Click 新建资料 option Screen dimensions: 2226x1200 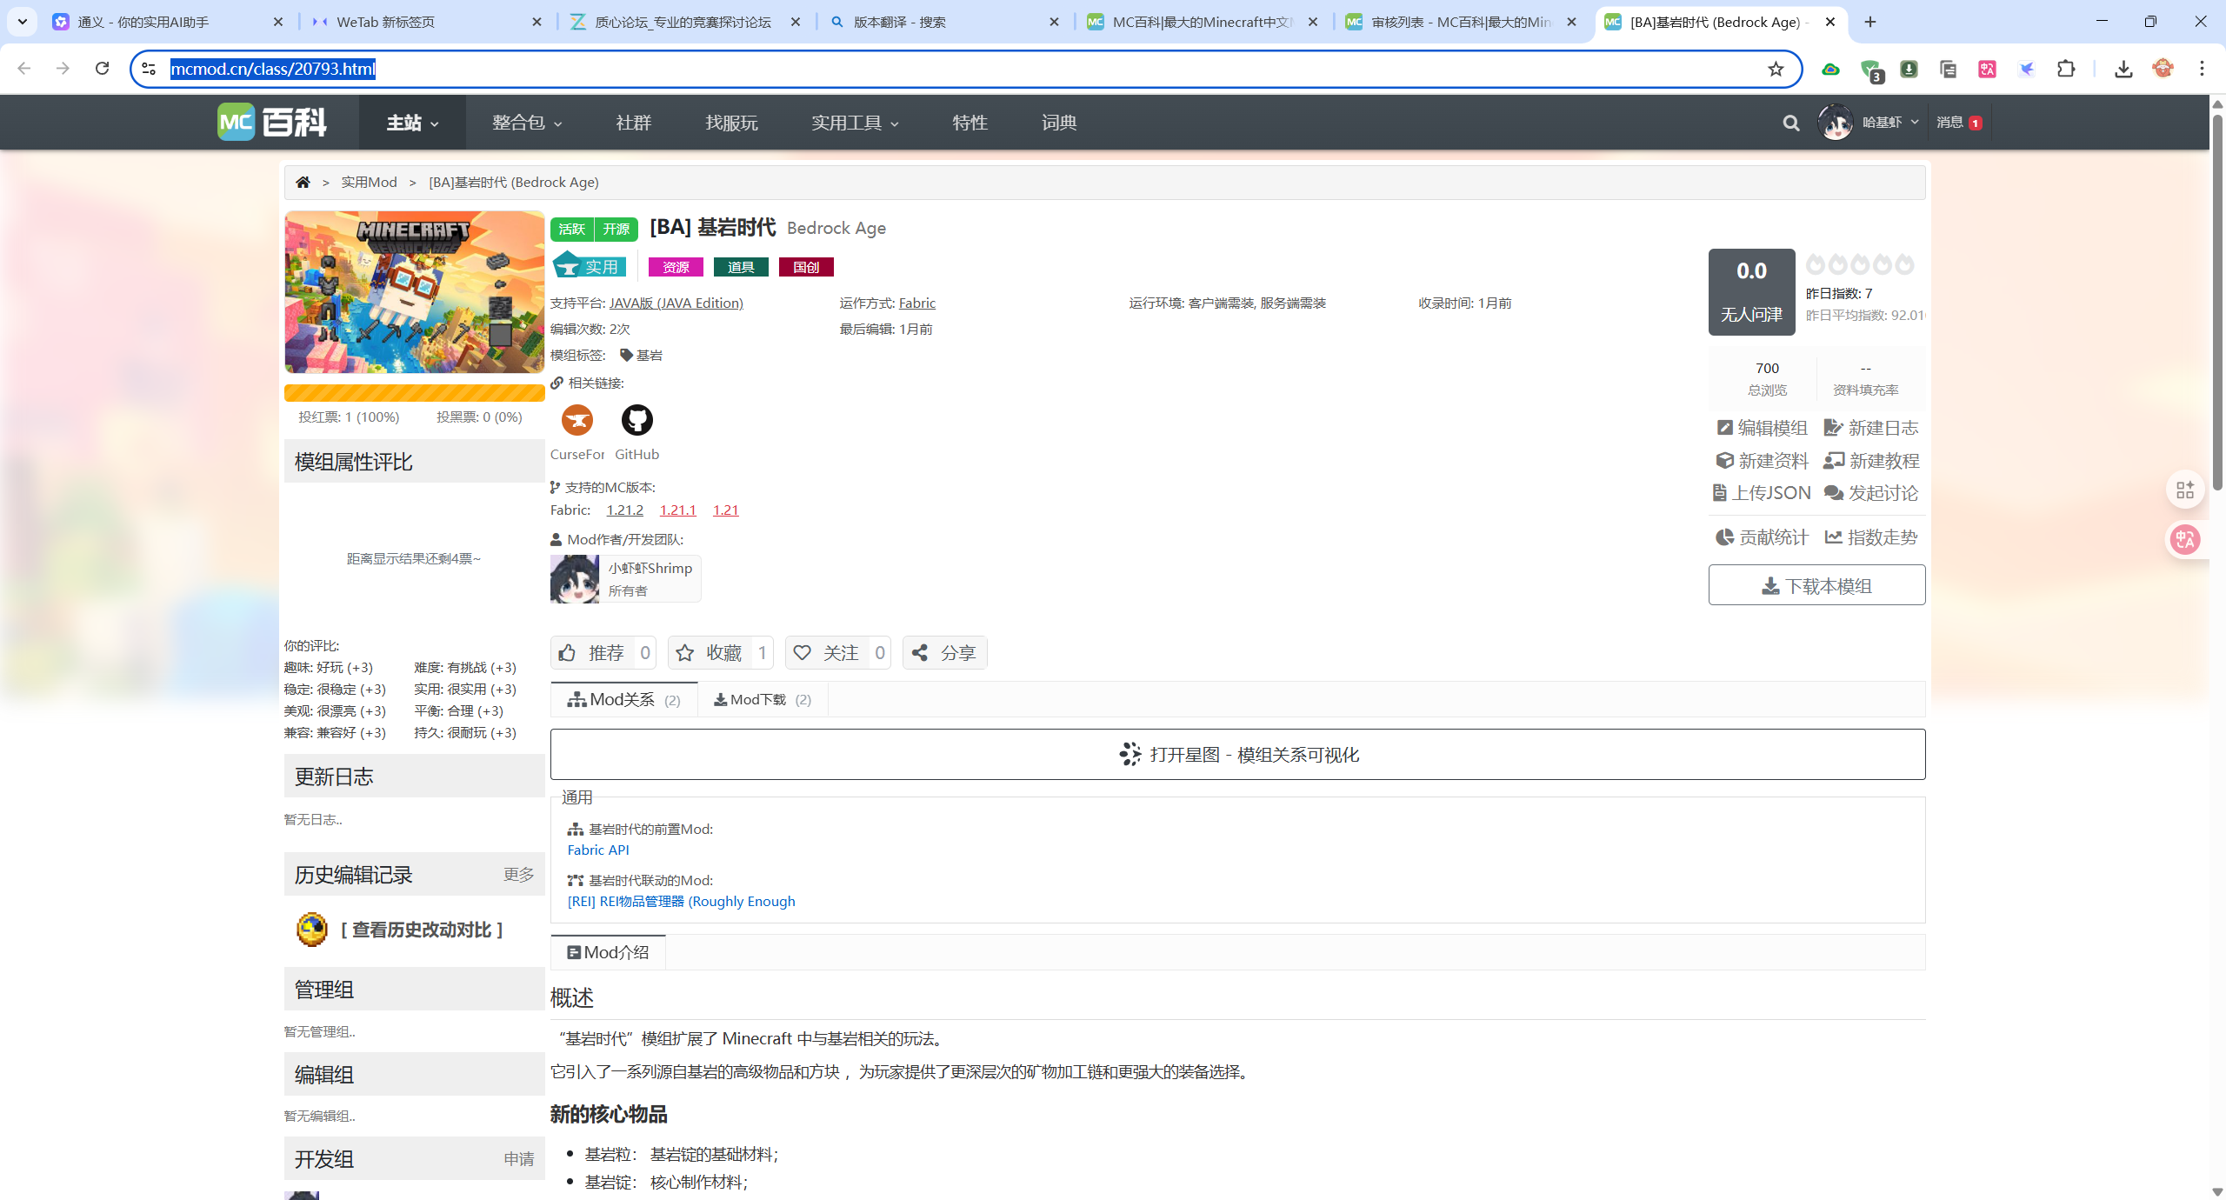coord(1762,461)
